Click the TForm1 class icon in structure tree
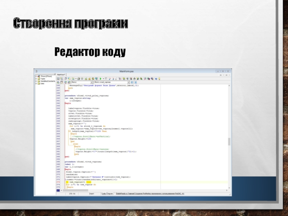 tap(39, 76)
